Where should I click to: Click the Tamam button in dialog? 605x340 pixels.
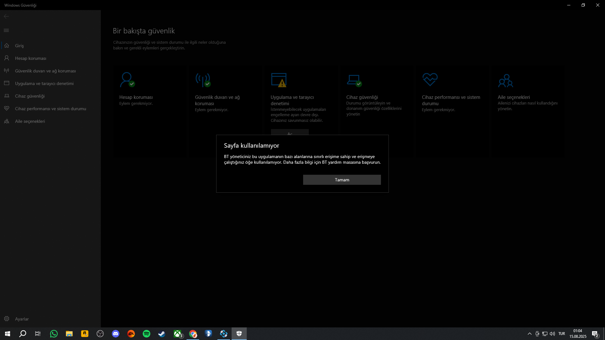[342, 180]
